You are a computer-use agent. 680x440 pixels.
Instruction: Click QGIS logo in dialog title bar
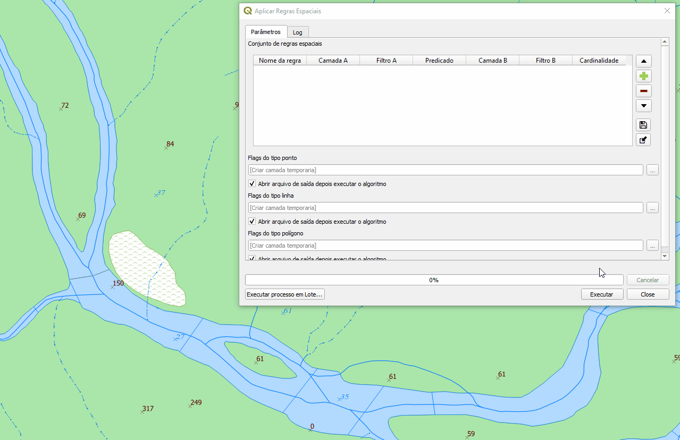(x=248, y=11)
